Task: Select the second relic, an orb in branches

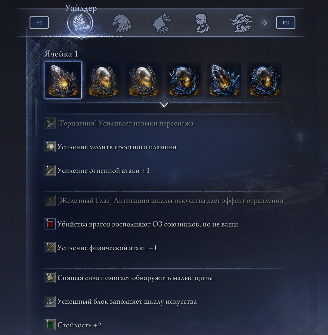Action: click(104, 80)
